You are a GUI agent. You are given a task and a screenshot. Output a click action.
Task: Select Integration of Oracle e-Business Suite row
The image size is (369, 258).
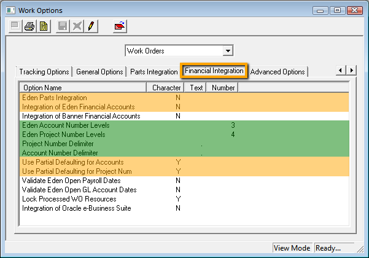(76, 208)
